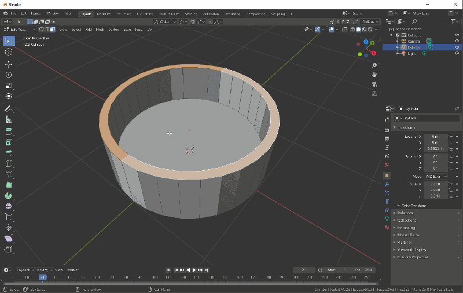
Task: Enable vertex select mode
Action: [41, 29]
